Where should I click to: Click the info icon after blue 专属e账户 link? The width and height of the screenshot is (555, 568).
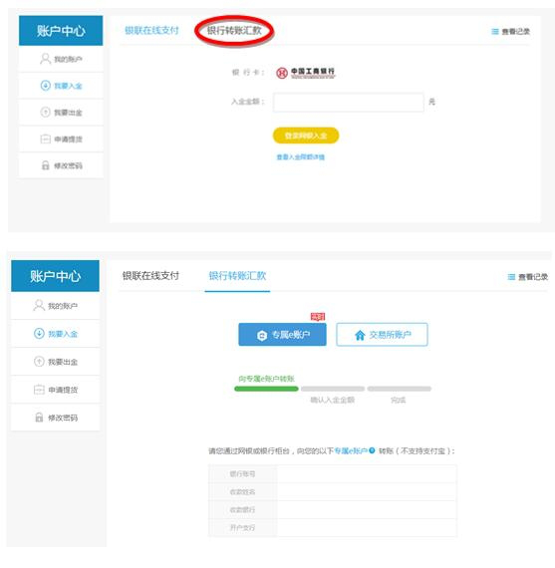pyautogui.click(x=372, y=450)
